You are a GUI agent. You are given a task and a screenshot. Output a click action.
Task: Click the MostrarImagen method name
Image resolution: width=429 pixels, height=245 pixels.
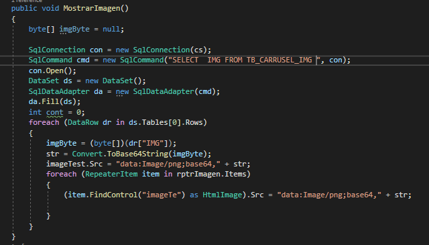coord(92,8)
